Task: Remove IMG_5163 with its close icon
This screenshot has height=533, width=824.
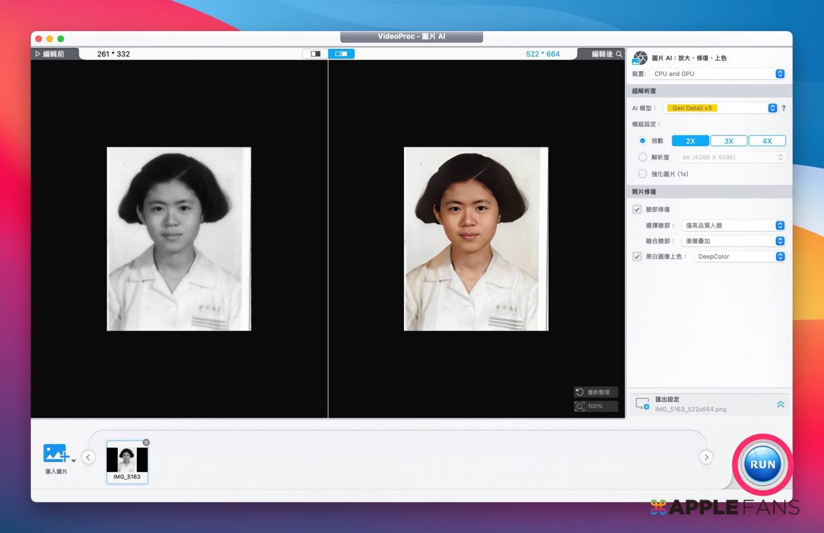Action: (146, 442)
